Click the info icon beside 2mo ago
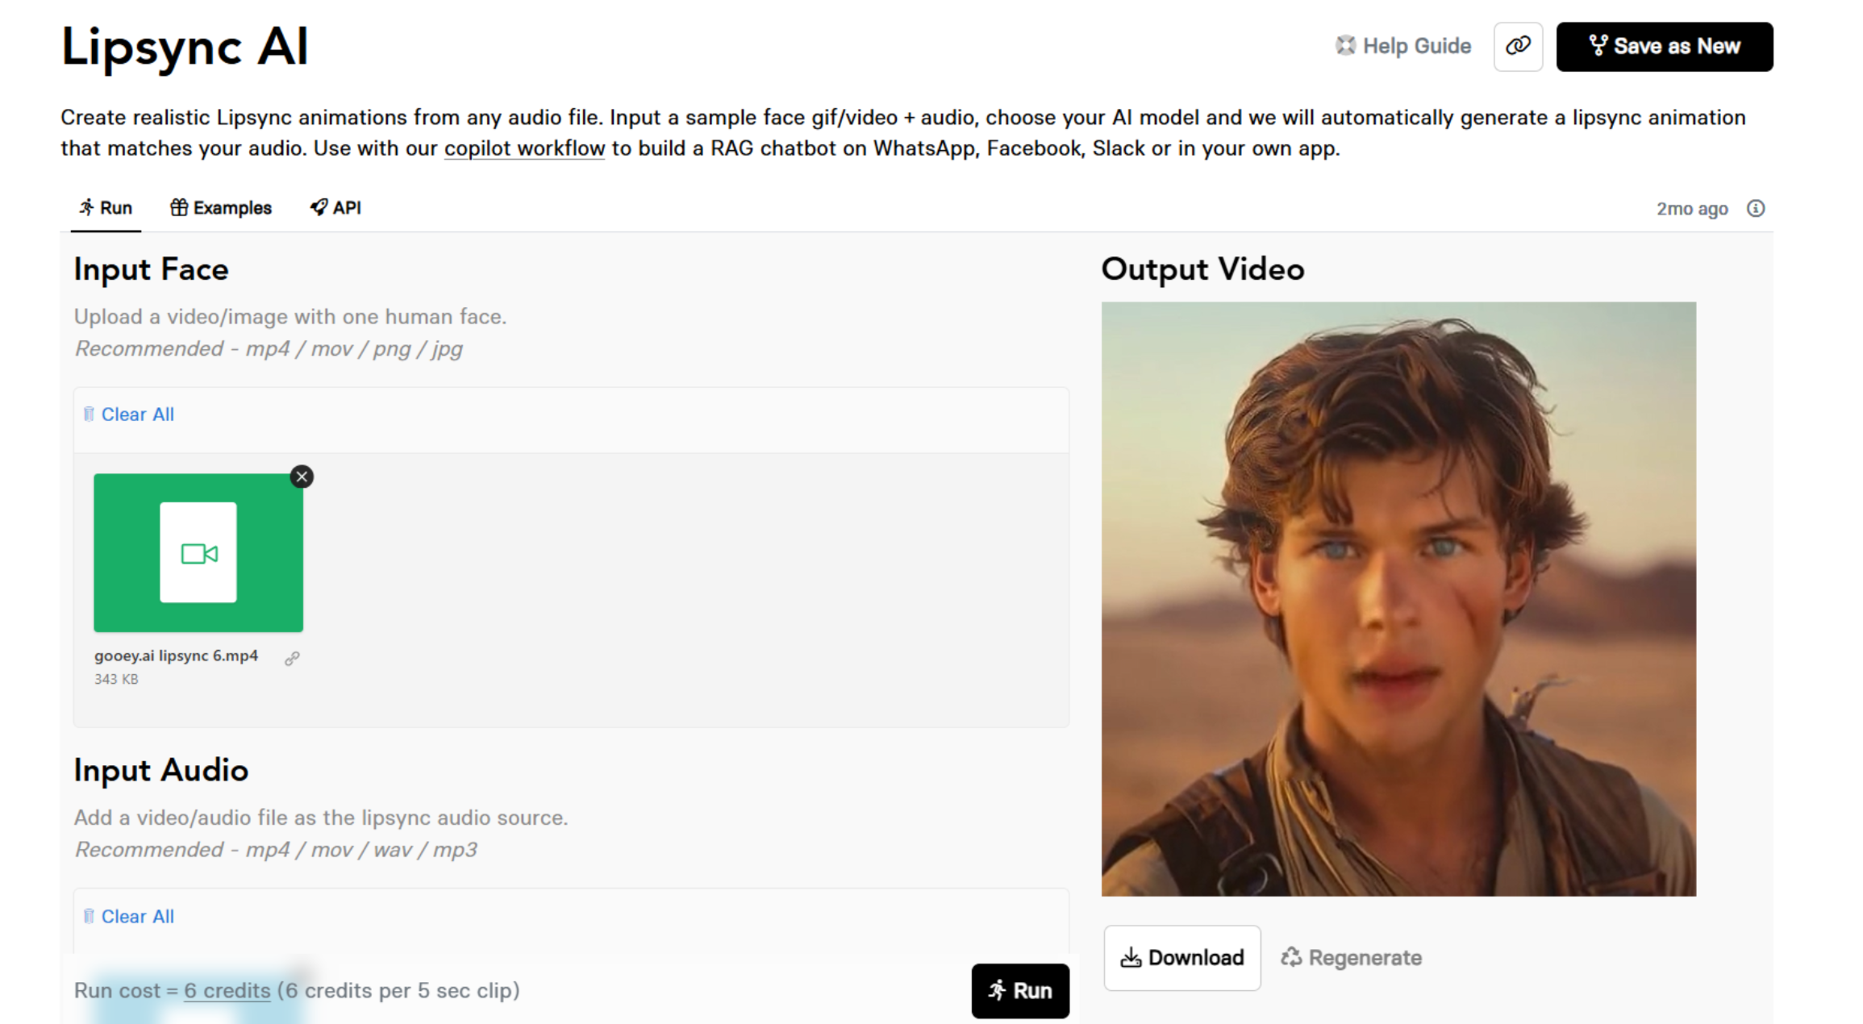The height and width of the screenshot is (1024, 1863). point(1755,209)
